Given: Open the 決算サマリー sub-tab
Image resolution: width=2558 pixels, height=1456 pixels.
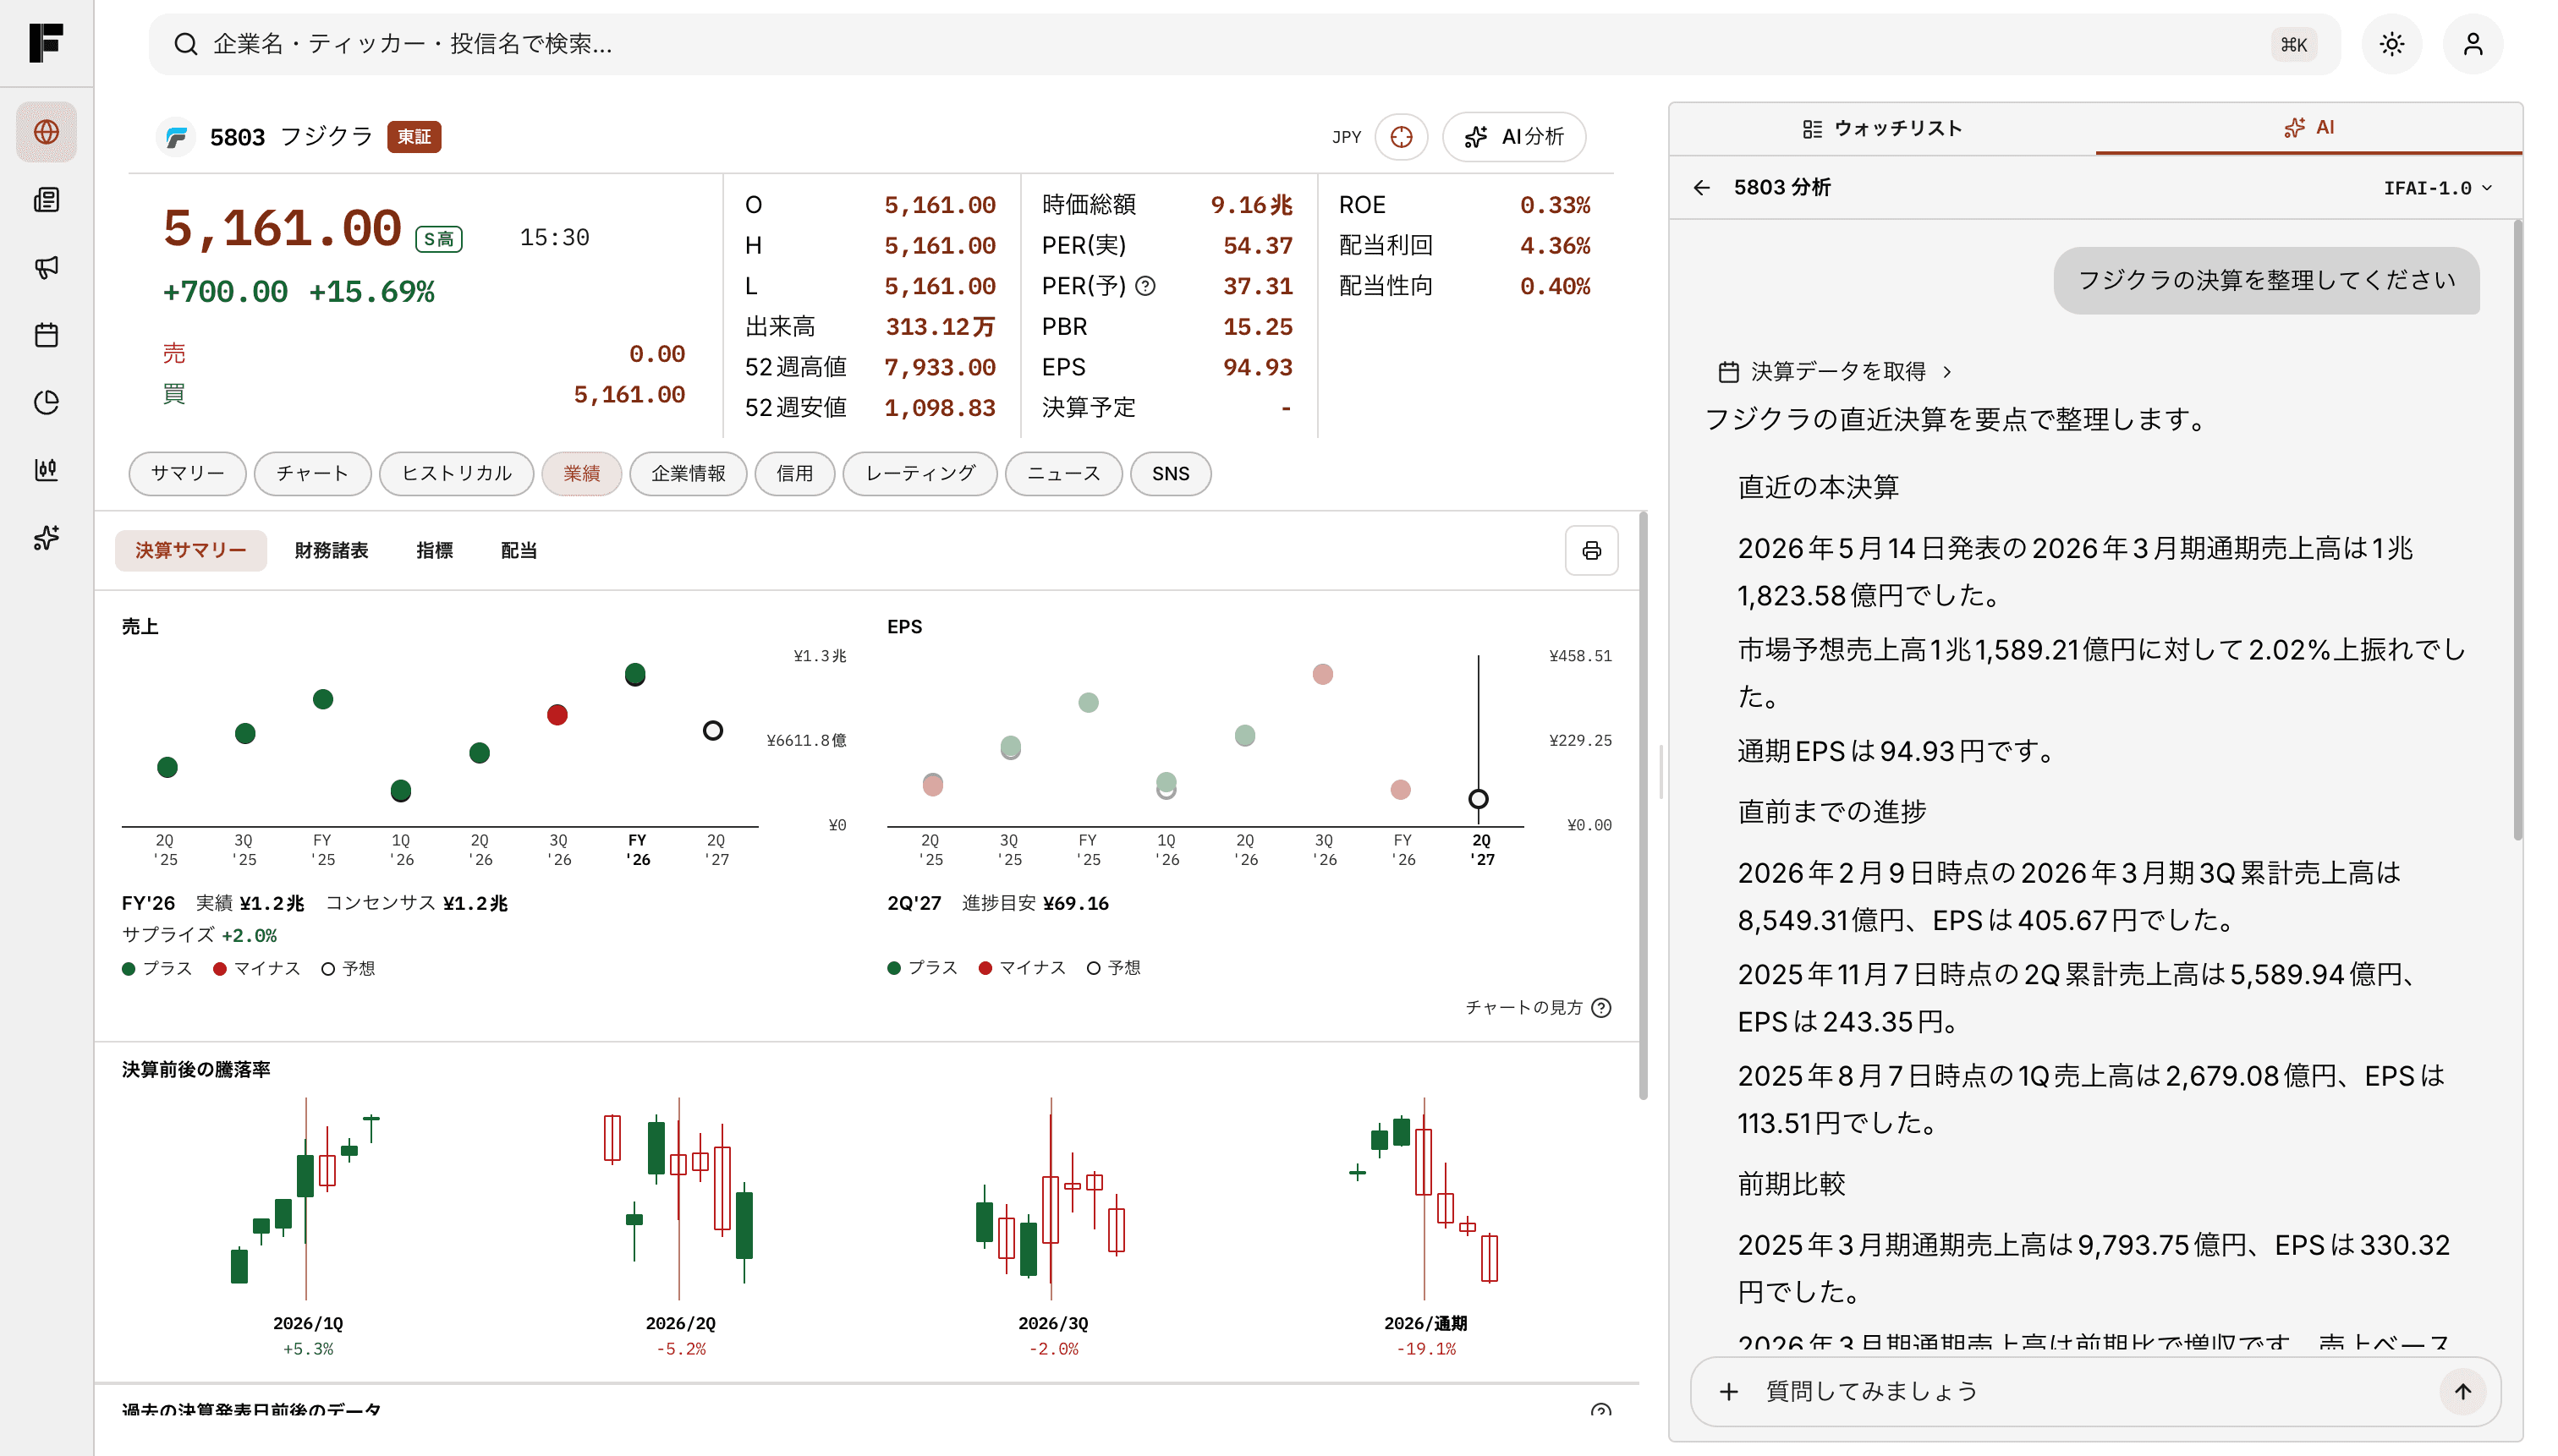Looking at the screenshot, I should tap(190, 551).
